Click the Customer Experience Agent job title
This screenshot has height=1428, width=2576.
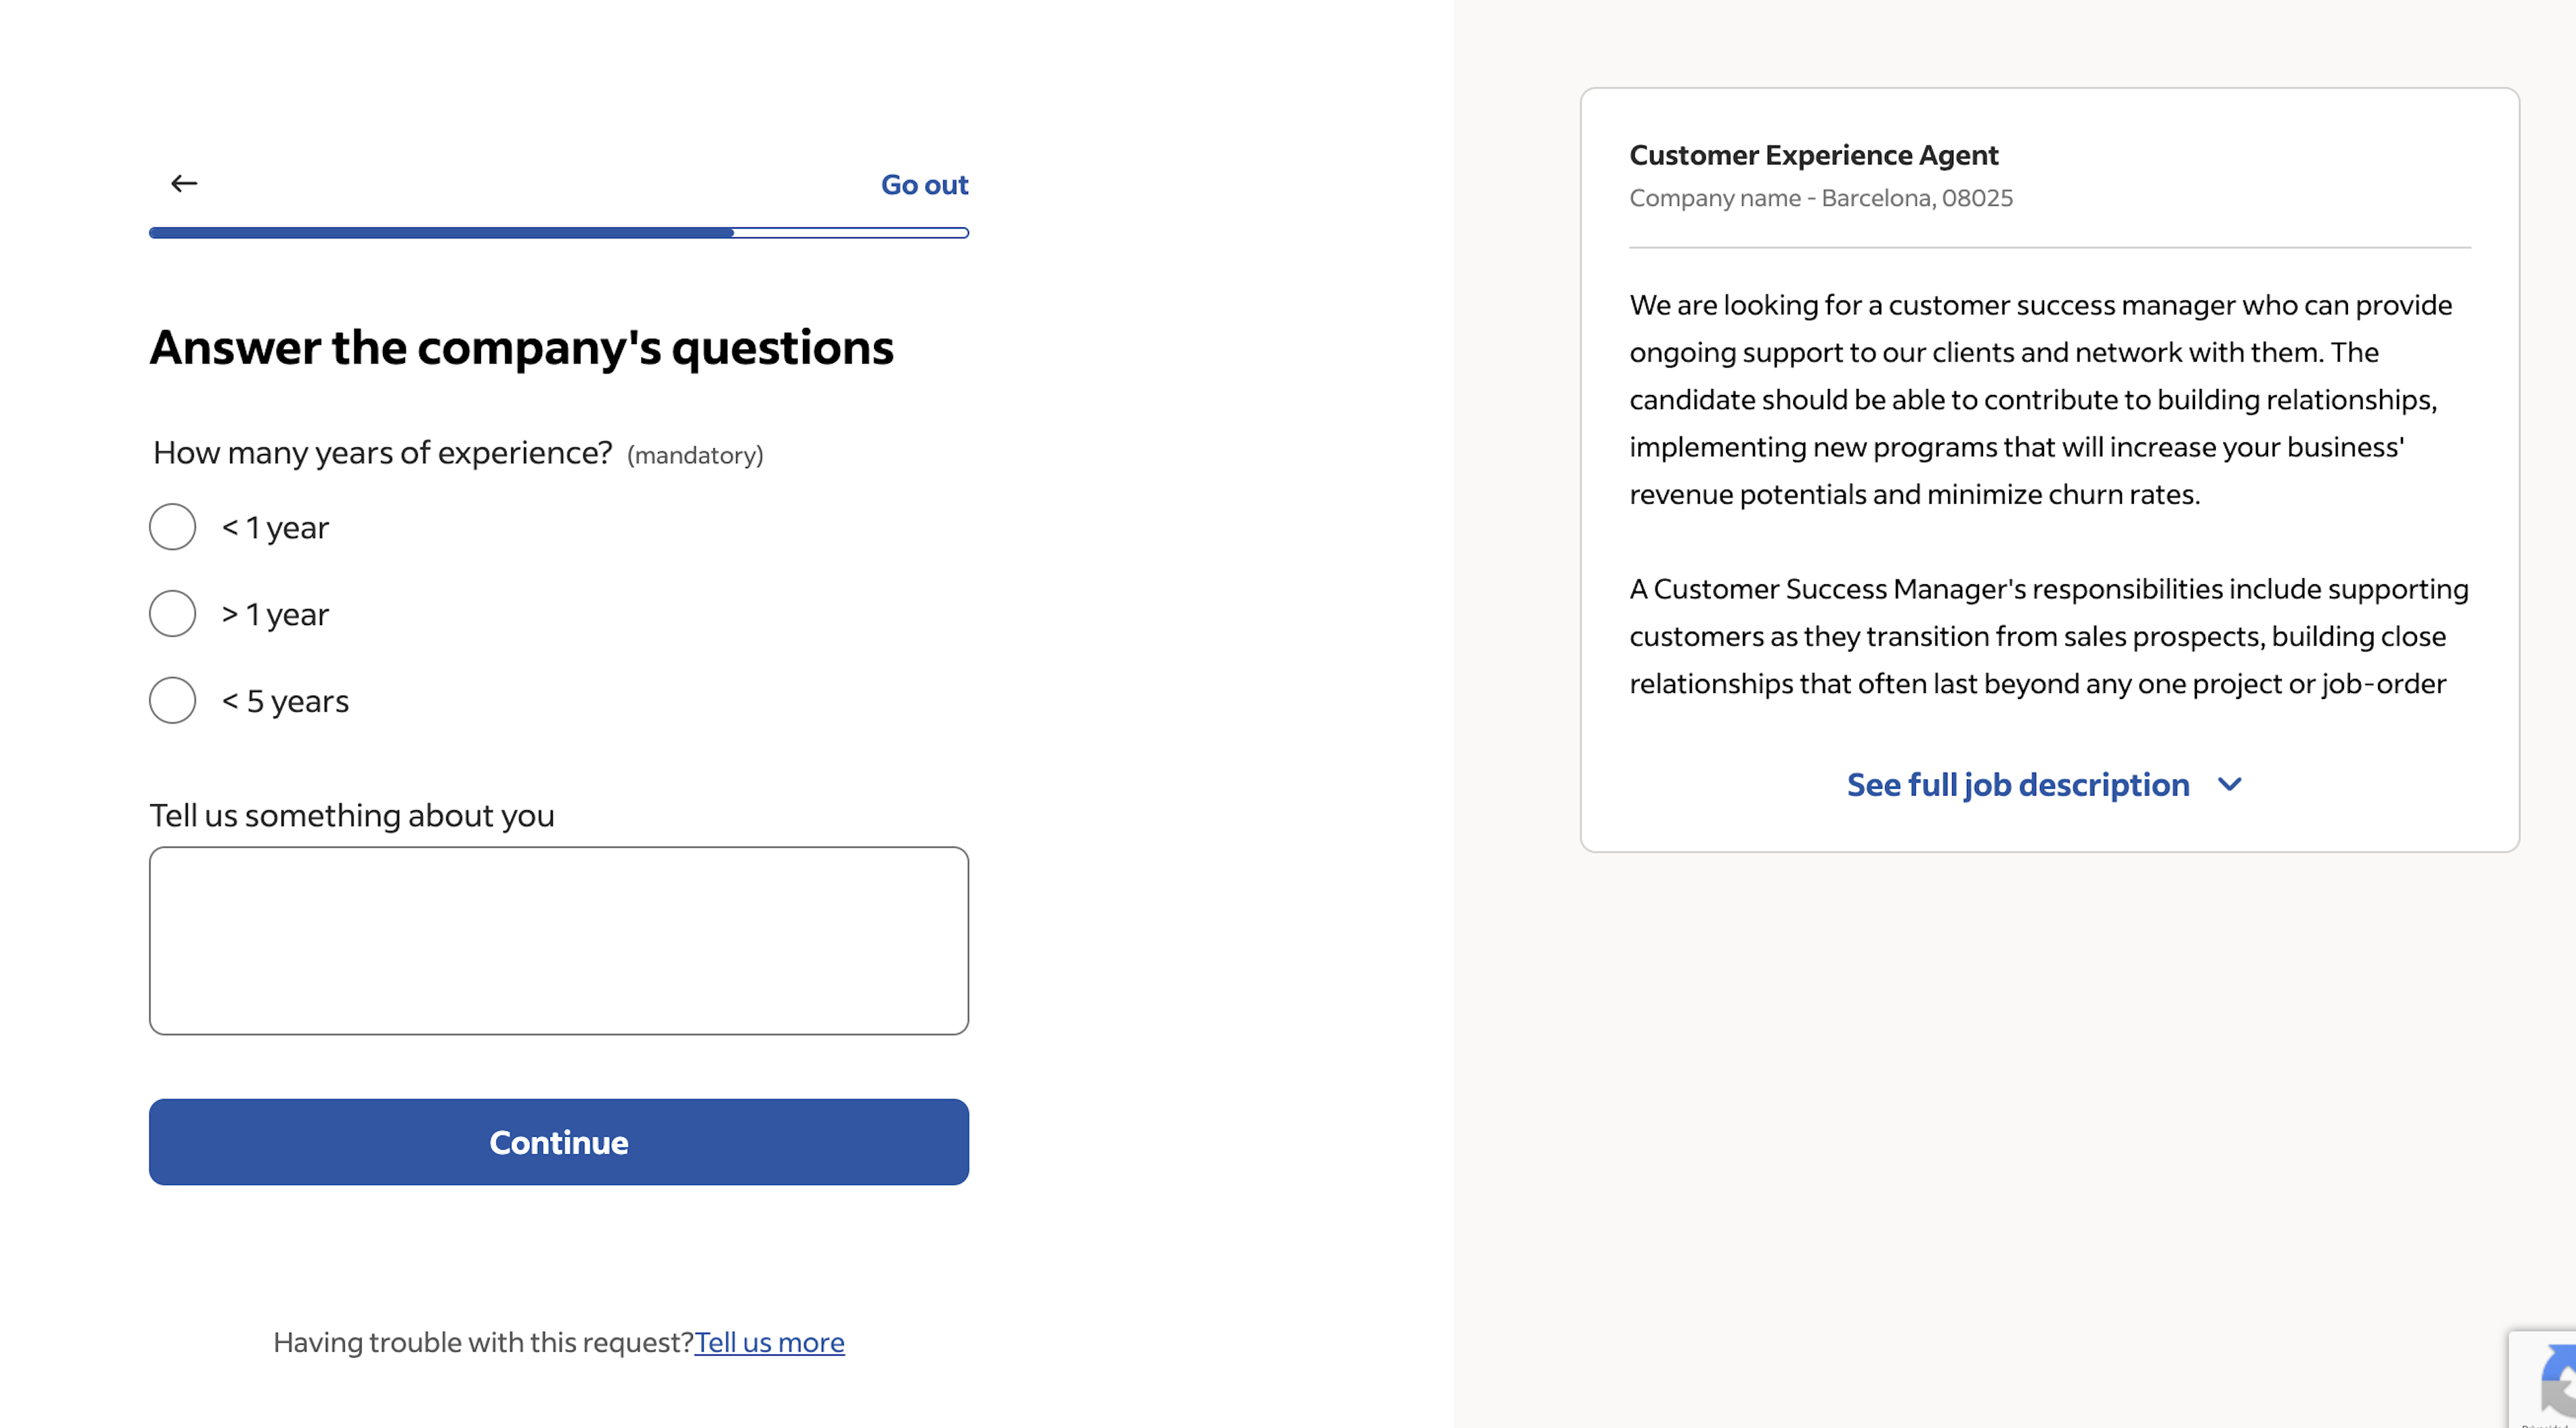click(x=1813, y=155)
